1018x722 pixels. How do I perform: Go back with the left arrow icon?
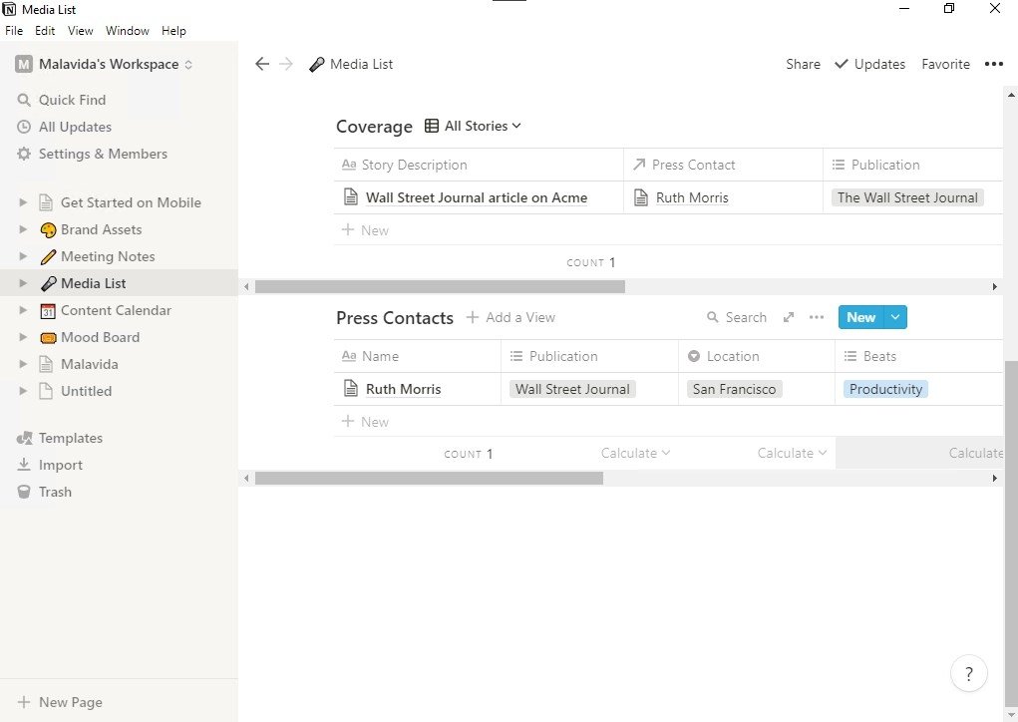point(262,64)
